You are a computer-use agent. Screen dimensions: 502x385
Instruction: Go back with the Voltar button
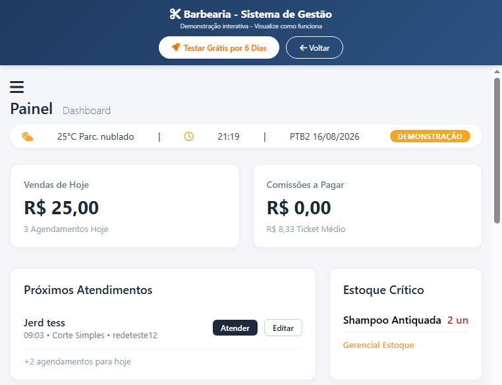click(x=314, y=47)
